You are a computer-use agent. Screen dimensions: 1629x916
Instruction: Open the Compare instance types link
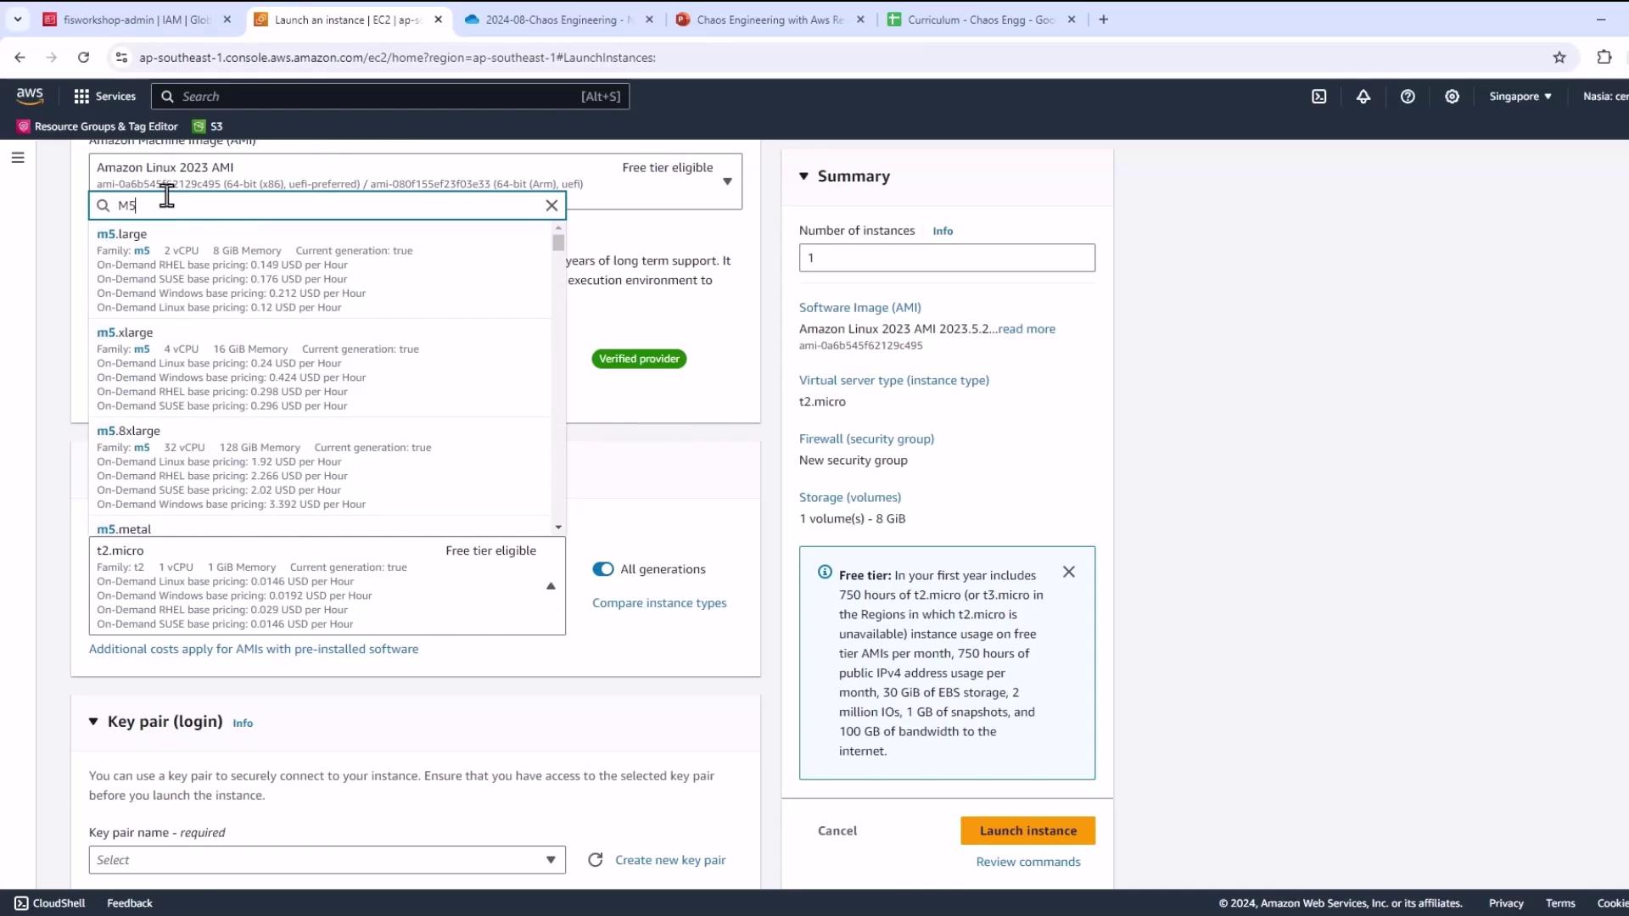pos(659,603)
